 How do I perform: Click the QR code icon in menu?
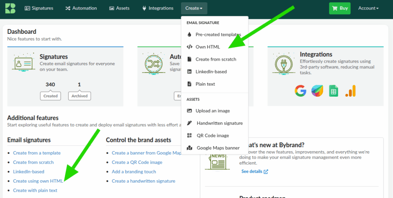pyautogui.click(x=190, y=135)
